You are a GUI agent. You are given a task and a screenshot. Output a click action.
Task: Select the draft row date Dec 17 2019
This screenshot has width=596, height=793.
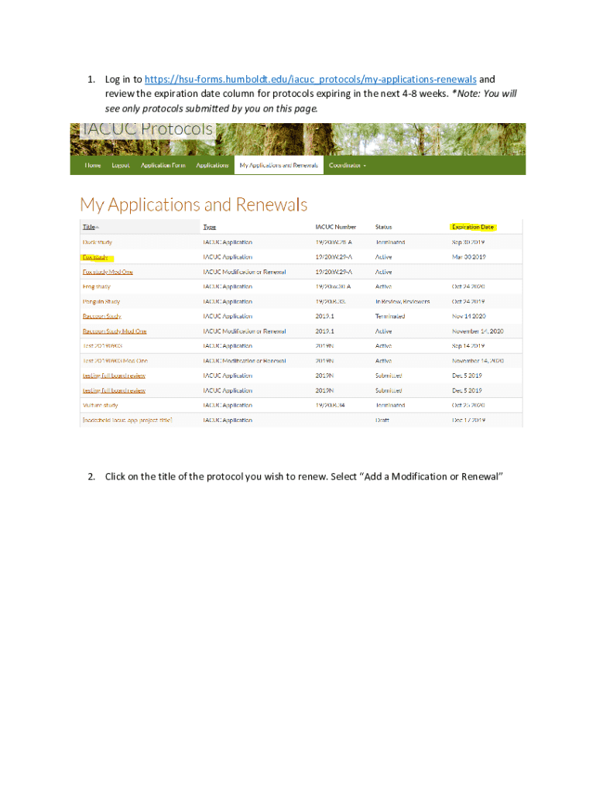point(468,421)
